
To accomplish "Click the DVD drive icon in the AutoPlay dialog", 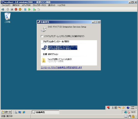I will 44,29.
